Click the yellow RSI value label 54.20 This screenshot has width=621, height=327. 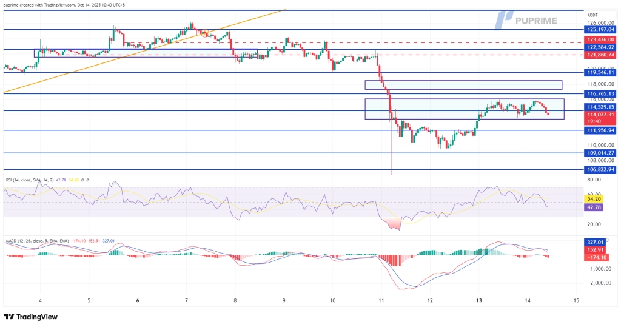[594, 198]
